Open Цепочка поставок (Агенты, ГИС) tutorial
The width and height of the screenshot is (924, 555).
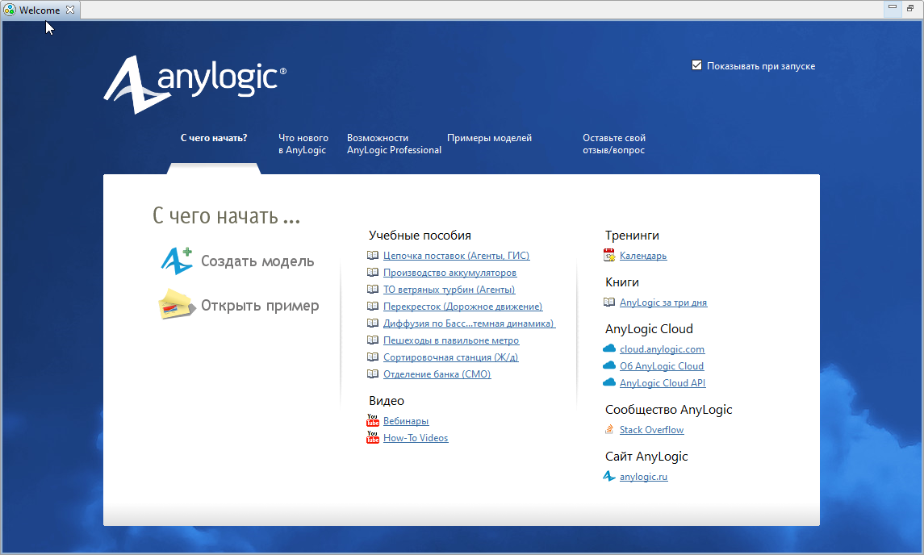click(456, 256)
